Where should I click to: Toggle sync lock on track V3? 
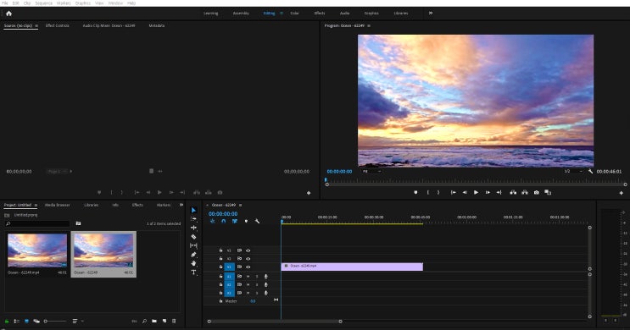tap(239, 250)
